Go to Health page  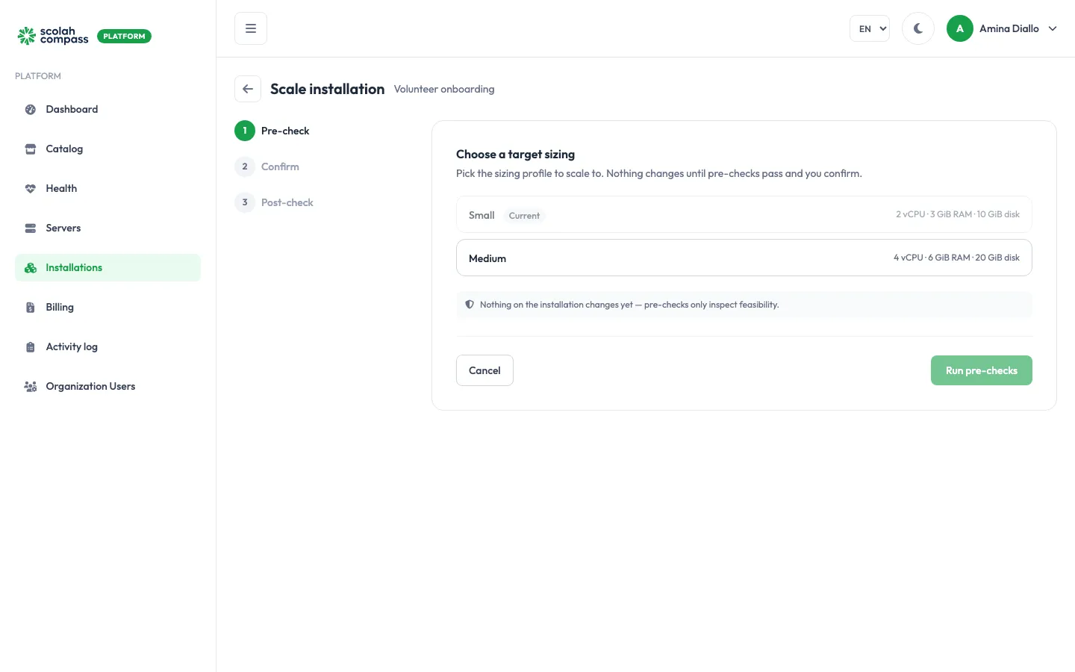pyautogui.click(x=107, y=189)
